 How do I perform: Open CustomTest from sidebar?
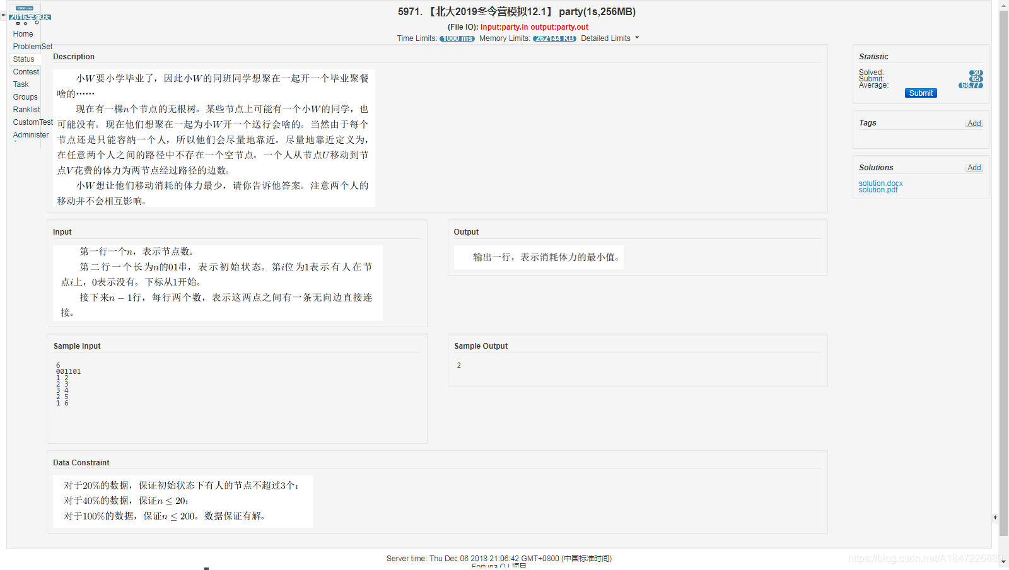pyautogui.click(x=33, y=122)
